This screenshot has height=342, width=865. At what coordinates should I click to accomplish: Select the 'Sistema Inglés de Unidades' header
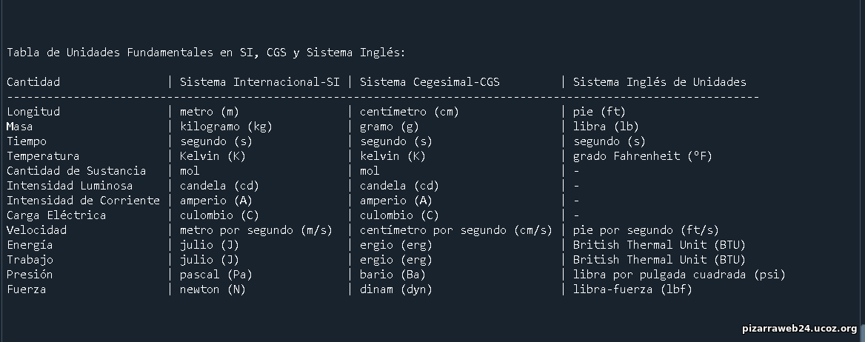pyautogui.click(x=659, y=82)
